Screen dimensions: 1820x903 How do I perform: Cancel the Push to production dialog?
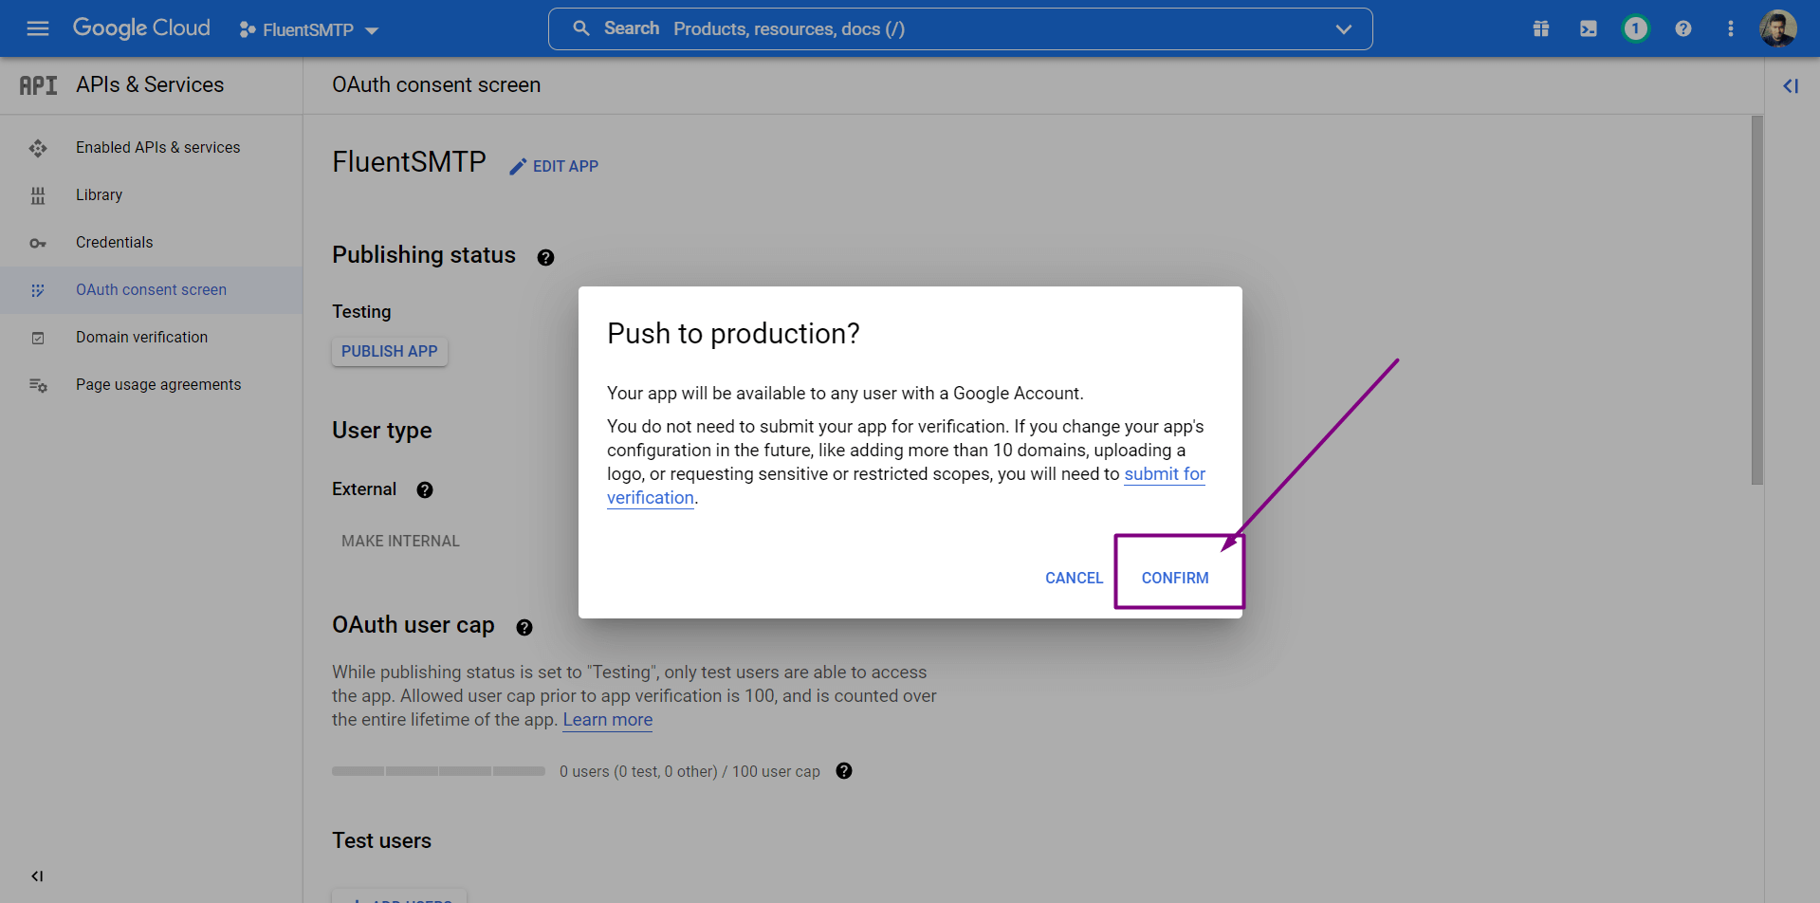pyautogui.click(x=1074, y=578)
